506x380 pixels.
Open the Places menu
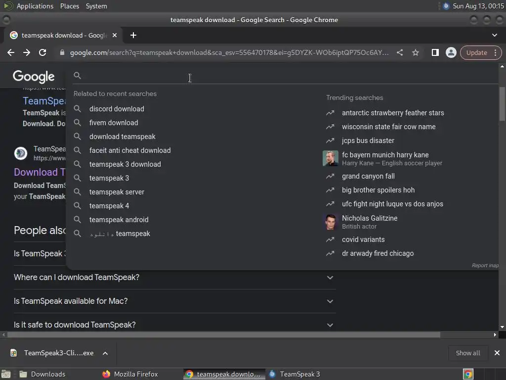pos(69,6)
